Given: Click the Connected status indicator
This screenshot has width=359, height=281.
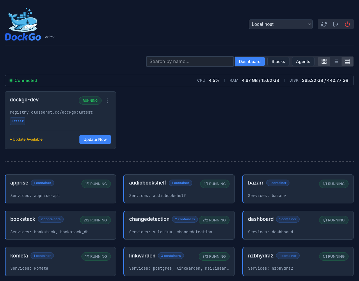Looking at the screenshot, I should (23, 80).
